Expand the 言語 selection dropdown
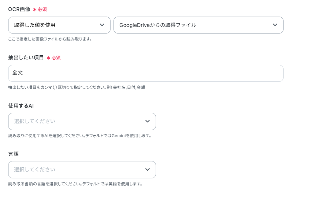 click(x=78, y=170)
